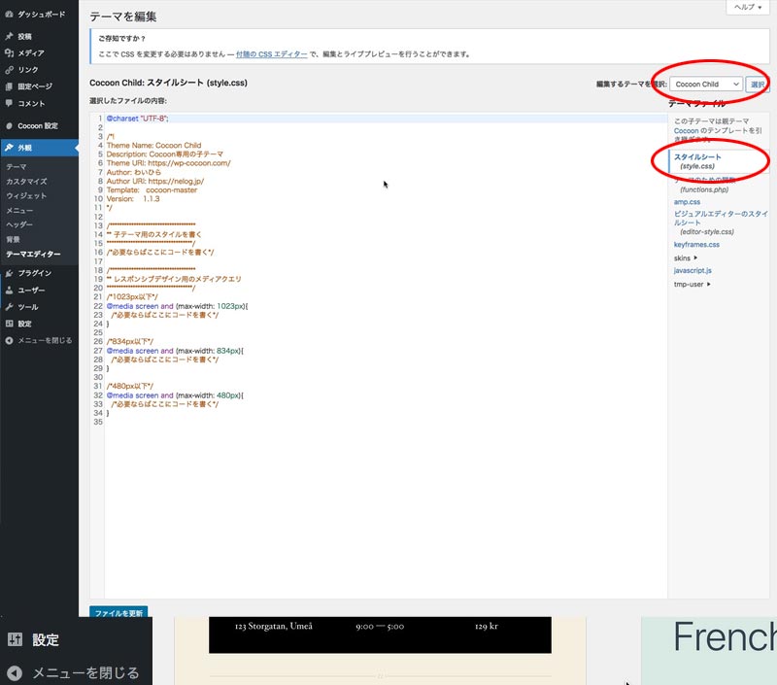
Task: Select the ヘッダー submenu item
Action: (x=19, y=224)
